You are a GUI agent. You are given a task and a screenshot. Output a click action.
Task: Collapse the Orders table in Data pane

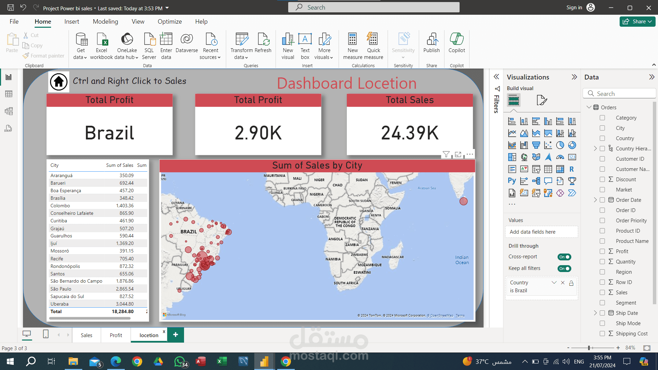tap(589, 107)
